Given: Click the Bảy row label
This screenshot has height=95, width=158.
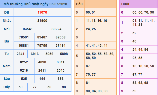Looking at the screenshot, I should pyautogui.click(x=7, y=87).
